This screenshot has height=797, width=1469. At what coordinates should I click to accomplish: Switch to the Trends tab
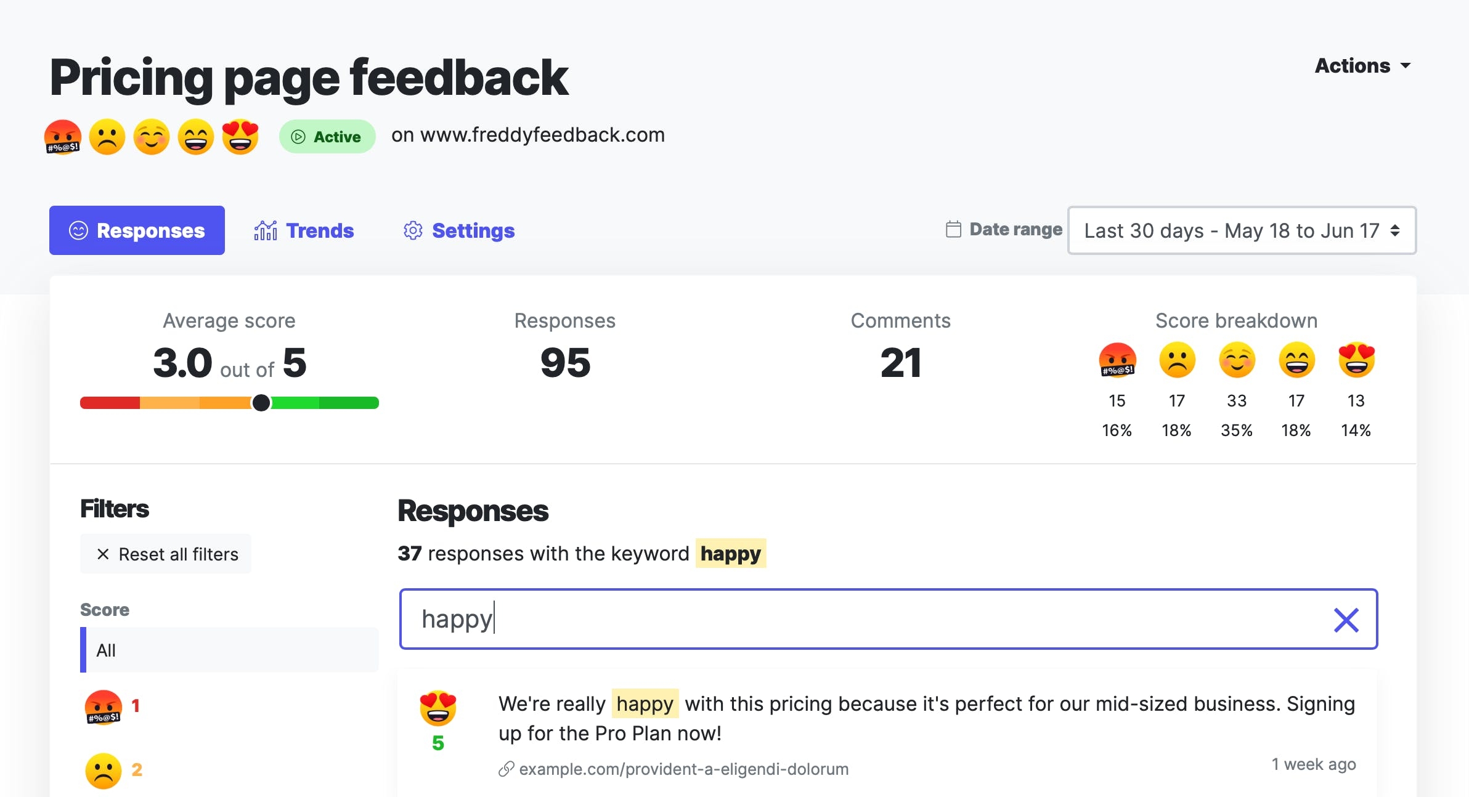[x=304, y=230]
